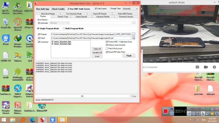219x123 pixels.
Task: Start video recording in the iVCam window
Action: point(206,67)
